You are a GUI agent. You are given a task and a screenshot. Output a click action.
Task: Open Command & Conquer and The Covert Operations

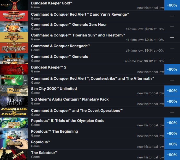coord(77,110)
